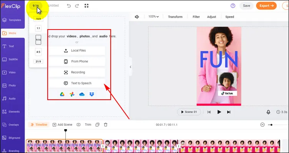The width and height of the screenshot is (289, 153).
Task: Open the Video sidebar tab
Action: tap(12, 72)
